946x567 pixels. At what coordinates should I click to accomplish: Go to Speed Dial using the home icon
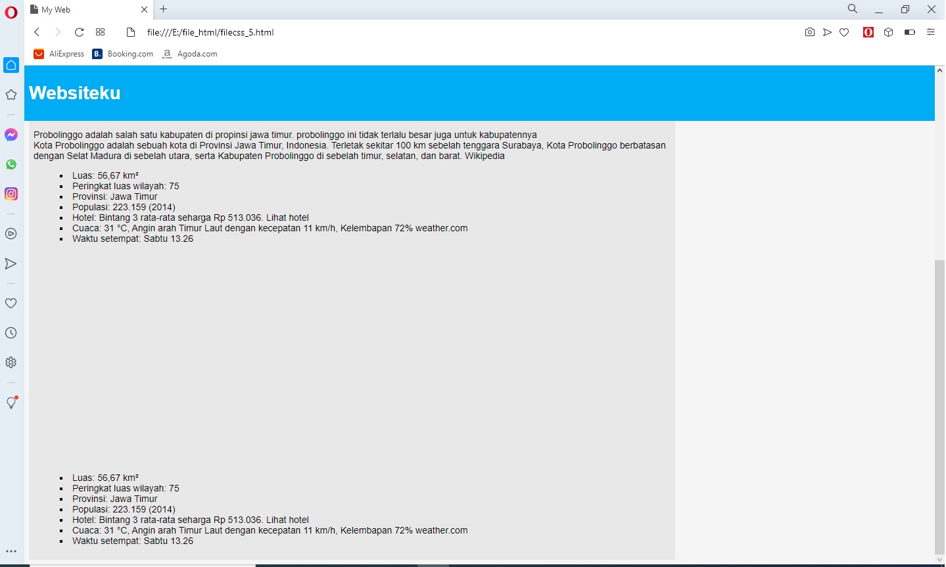click(11, 65)
